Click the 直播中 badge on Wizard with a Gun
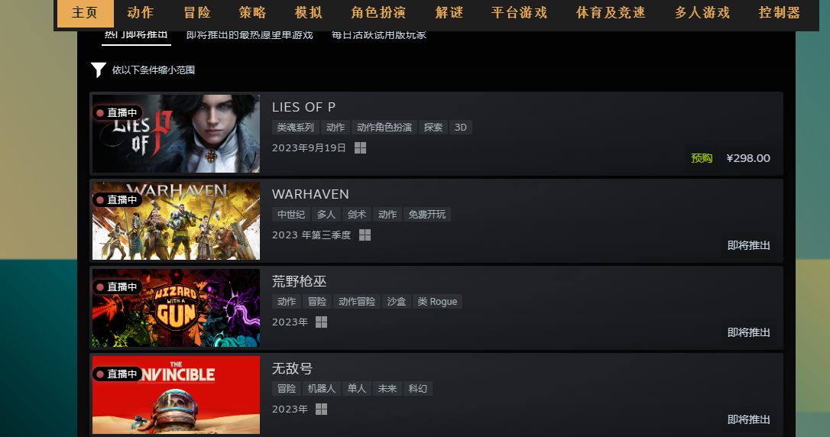 (117, 286)
